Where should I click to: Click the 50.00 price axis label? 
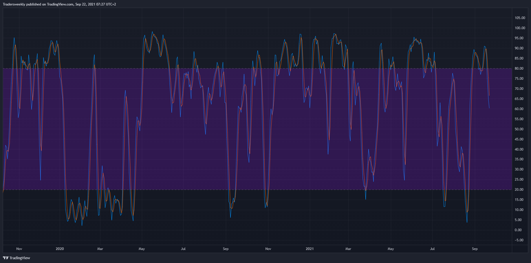pos(519,129)
